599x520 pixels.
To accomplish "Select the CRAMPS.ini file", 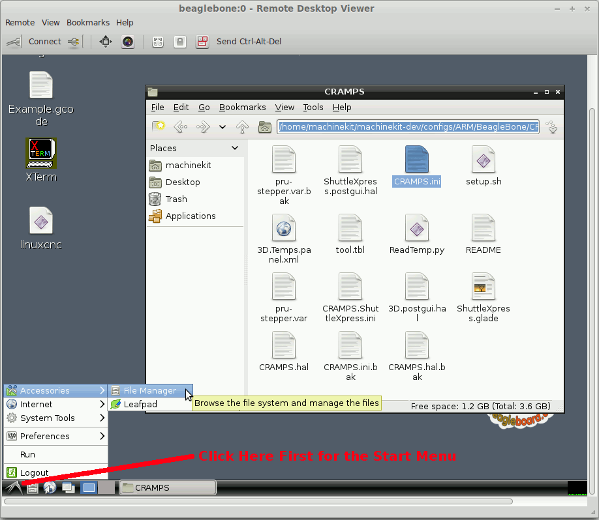I will (x=417, y=166).
